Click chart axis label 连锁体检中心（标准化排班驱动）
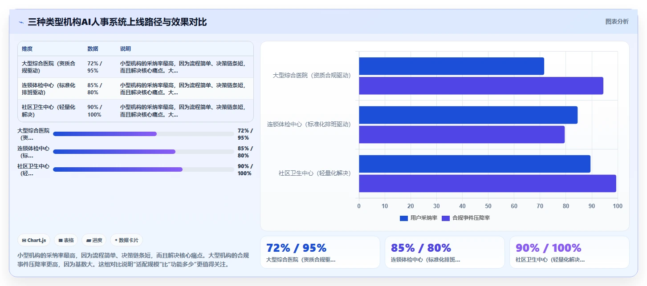The height and width of the screenshot is (286, 647). [x=309, y=125]
